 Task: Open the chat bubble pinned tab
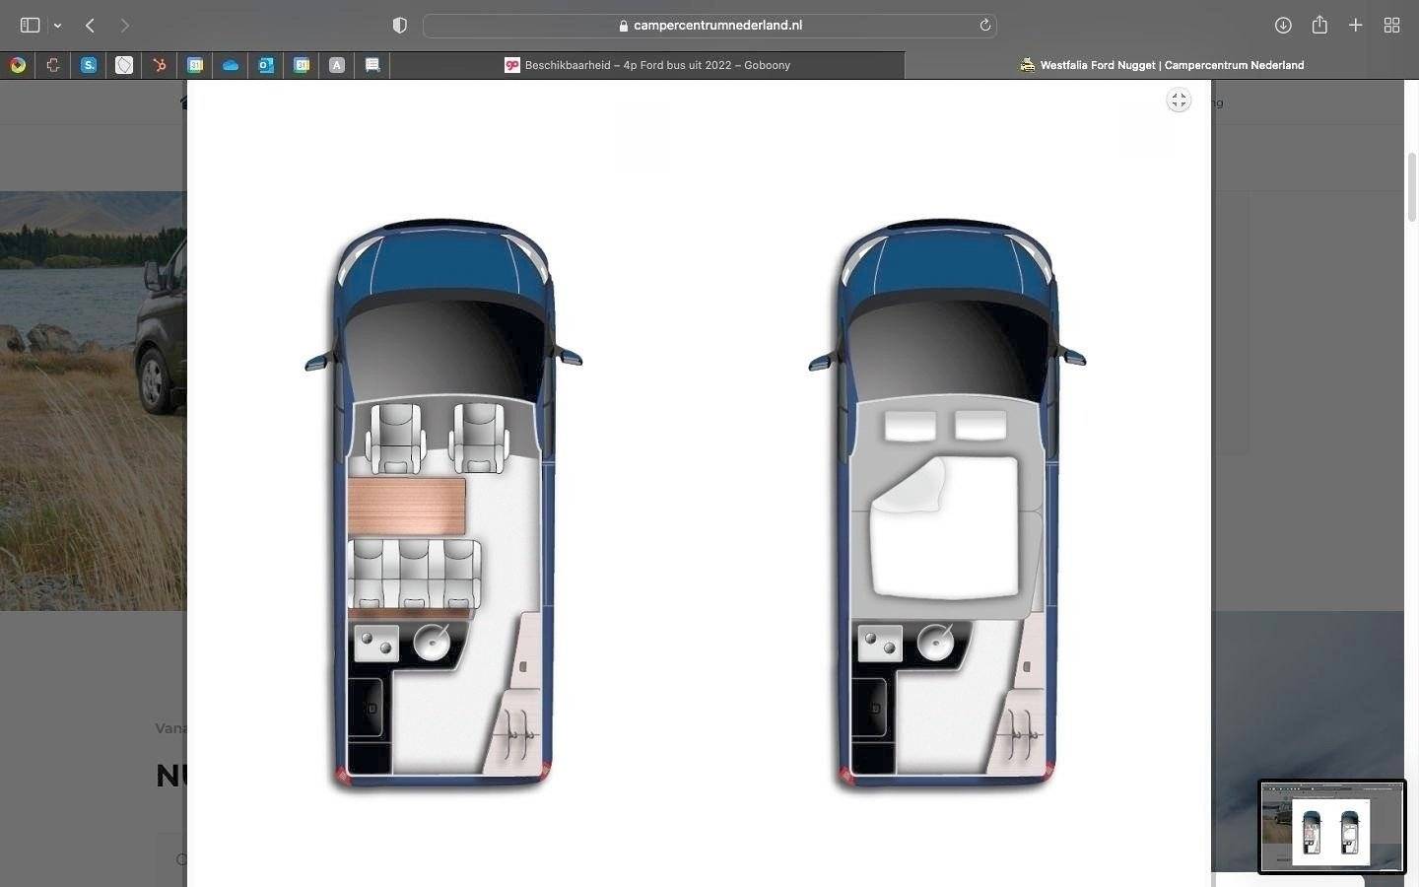372,65
